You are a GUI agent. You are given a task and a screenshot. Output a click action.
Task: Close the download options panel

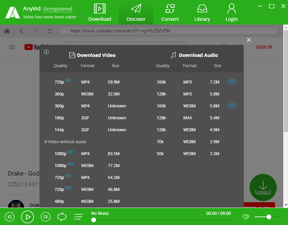(249, 40)
